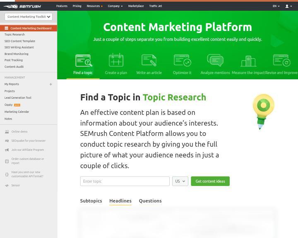Click the Content Marketing Dashboard grid icon
The width and height of the screenshot is (298, 238).
tap(6, 28)
